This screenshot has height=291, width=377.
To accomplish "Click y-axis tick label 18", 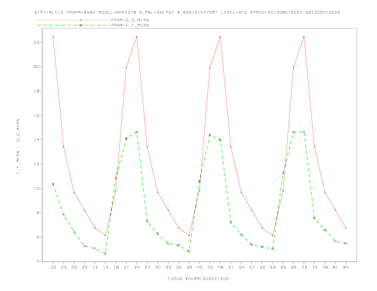I will [x=37, y=91].
